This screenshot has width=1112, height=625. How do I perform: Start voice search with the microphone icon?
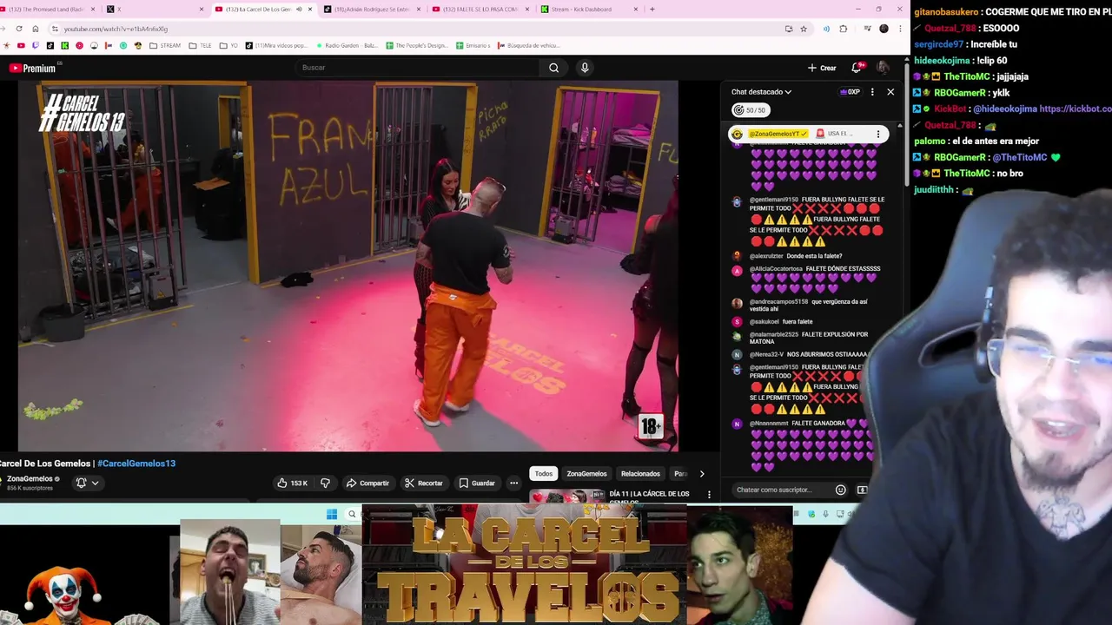[x=585, y=68]
